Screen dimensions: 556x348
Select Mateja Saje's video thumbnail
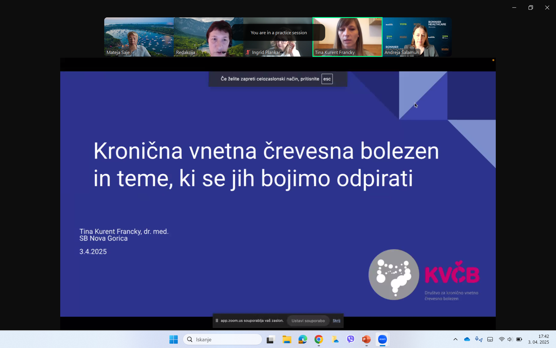[139, 37]
